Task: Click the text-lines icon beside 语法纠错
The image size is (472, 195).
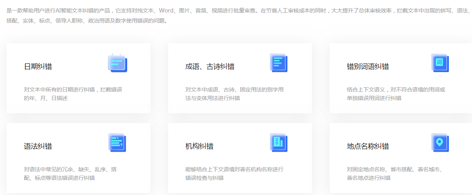Action: click(x=117, y=143)
